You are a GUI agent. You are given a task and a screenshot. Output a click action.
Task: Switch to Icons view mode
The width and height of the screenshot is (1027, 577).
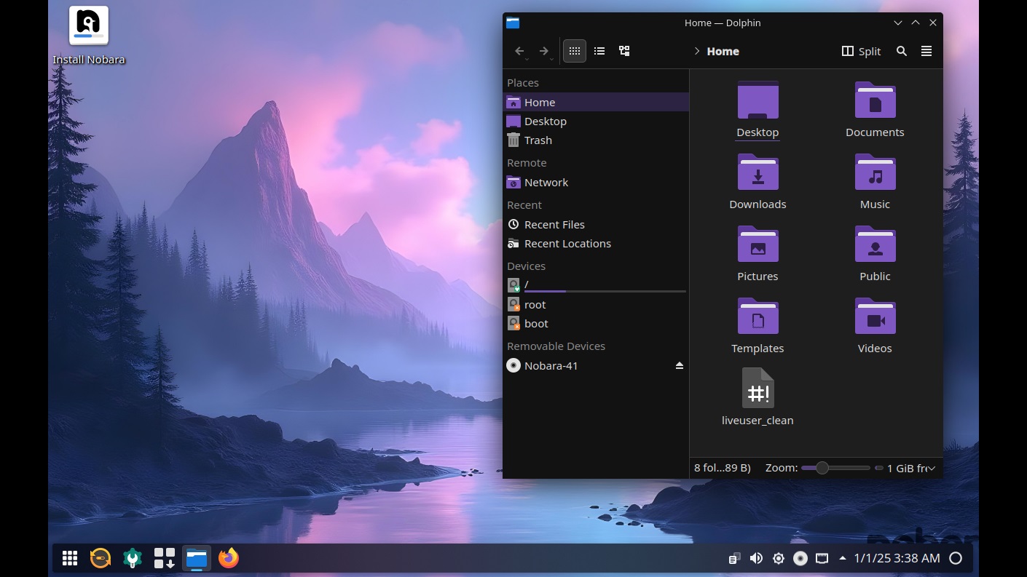[x=574, y=51]
